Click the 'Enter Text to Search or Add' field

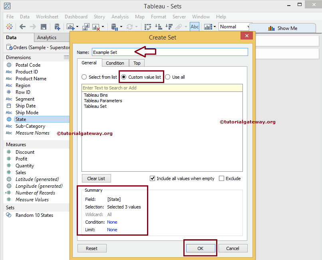[x=162, y=88]
